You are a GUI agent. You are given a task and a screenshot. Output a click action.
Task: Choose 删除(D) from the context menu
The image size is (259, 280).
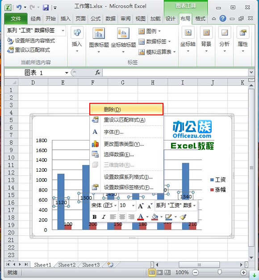click(x=126, y=109)
